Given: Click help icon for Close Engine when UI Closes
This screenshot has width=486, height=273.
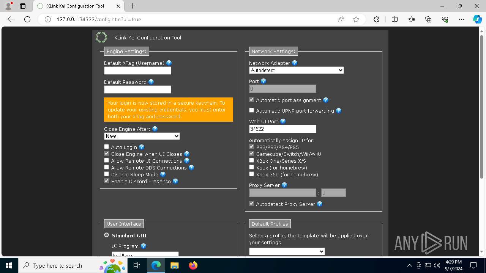Looking at the screenshot, I should (x=187, y=154).
